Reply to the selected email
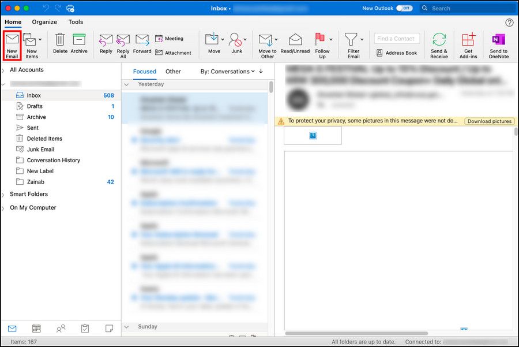This screenshot has width=519, height=347. point(106,44)
